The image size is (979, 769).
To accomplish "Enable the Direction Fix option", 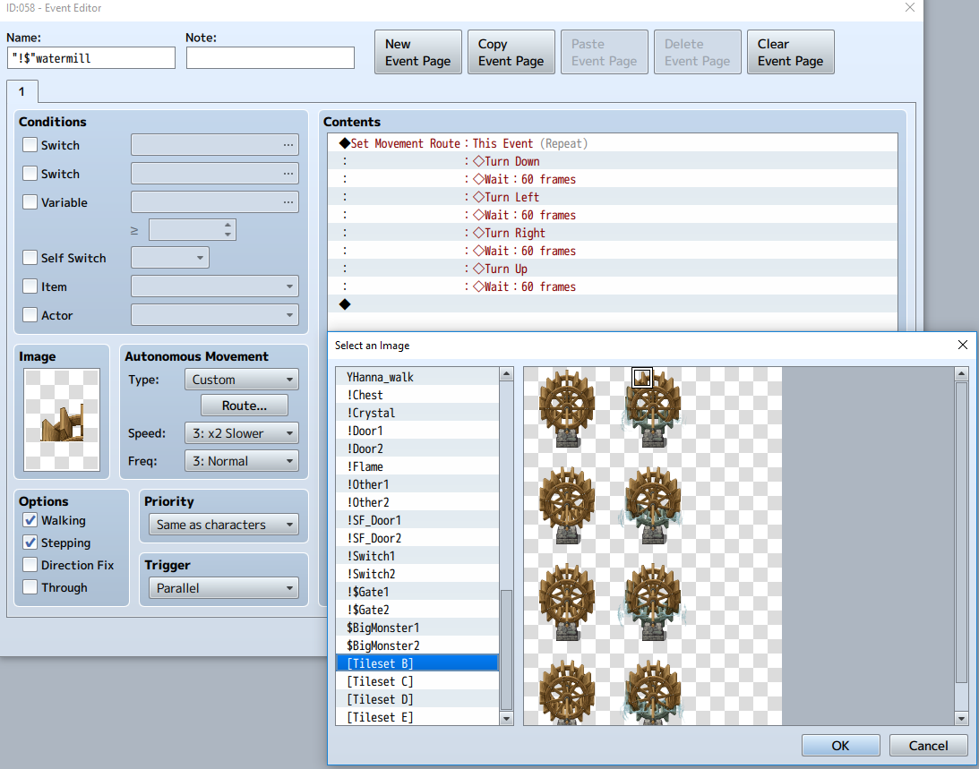I will point(30,565).
